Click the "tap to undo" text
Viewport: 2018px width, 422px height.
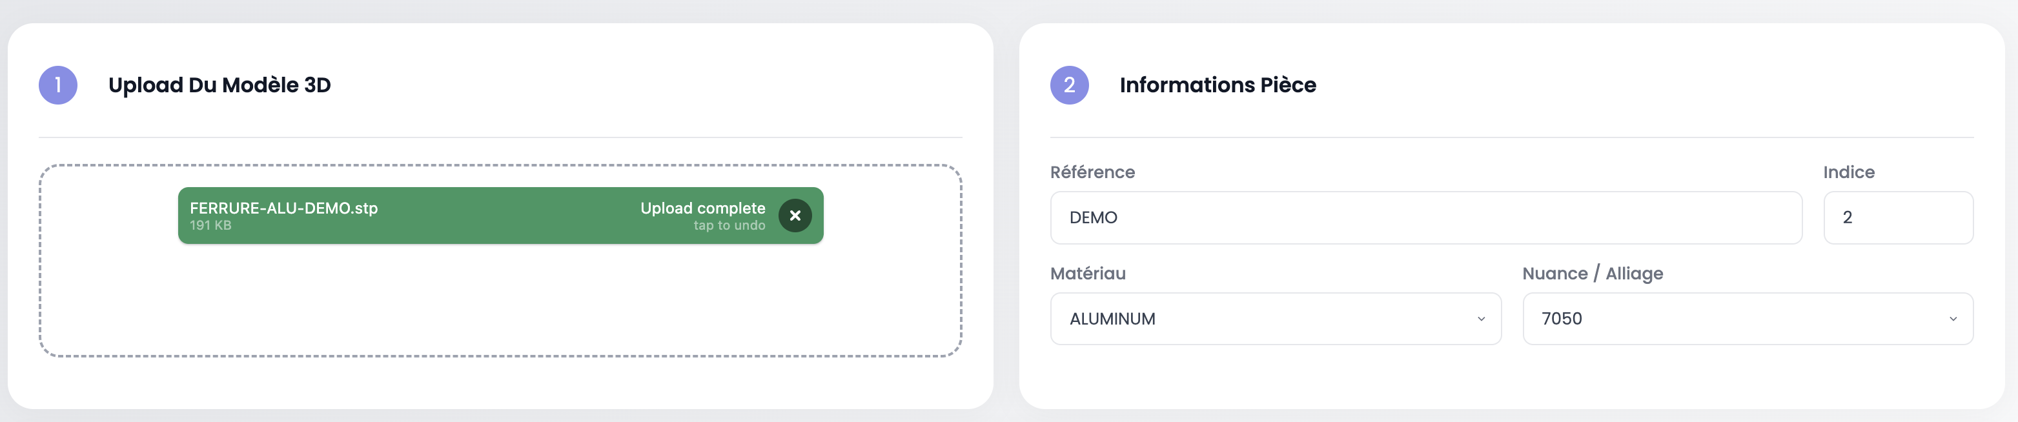(729, 225)
